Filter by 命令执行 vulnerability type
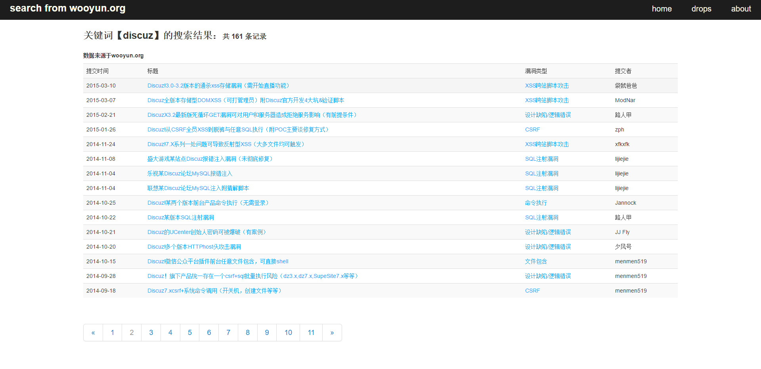Viewport: 761px width, 369px height. 535,203
